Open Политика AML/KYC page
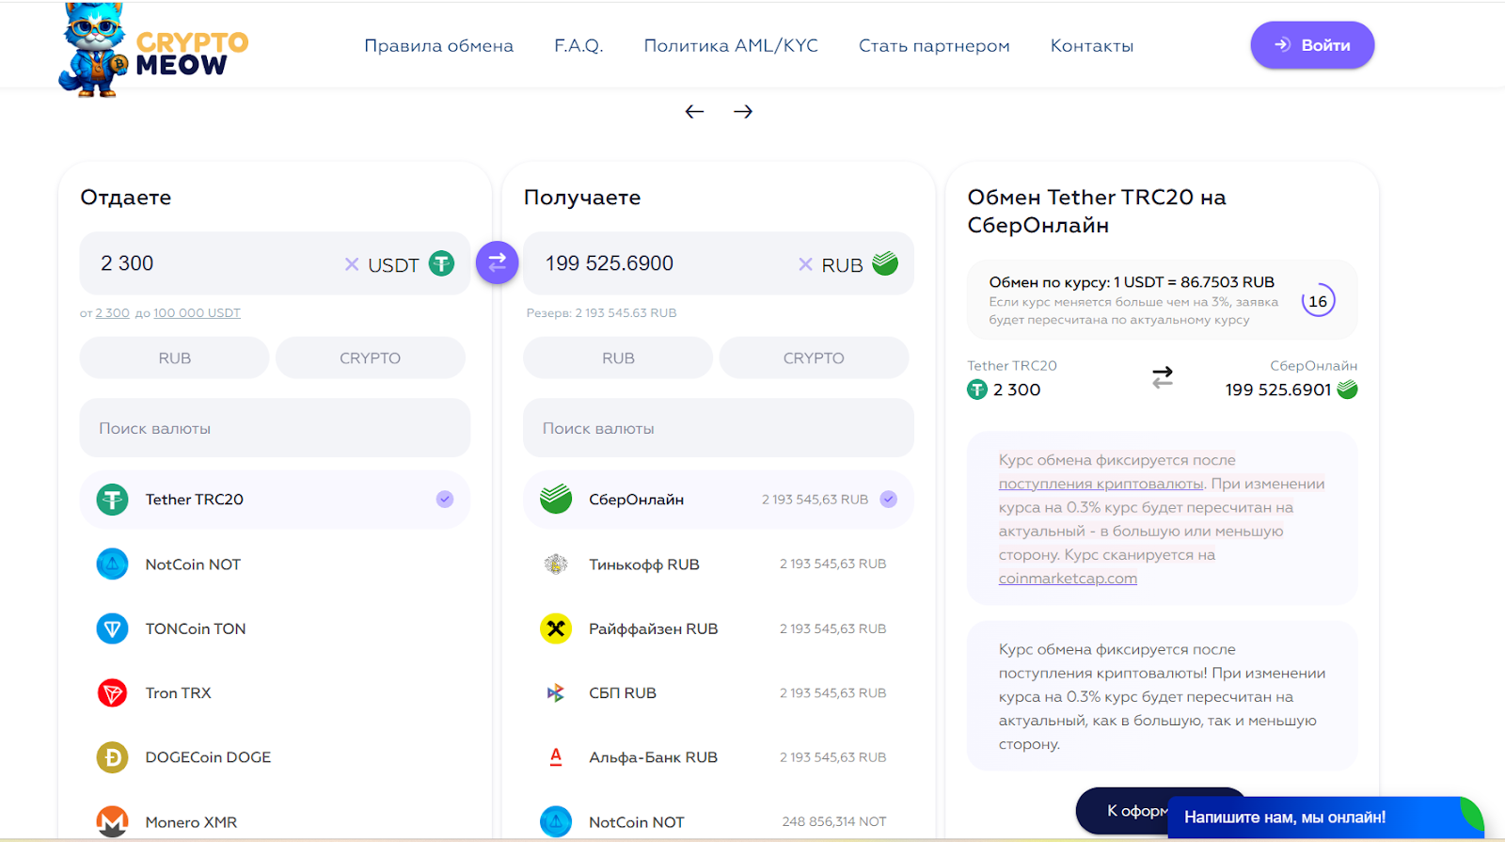Viewport: 1505px width, 842px height. pos(731,45)
